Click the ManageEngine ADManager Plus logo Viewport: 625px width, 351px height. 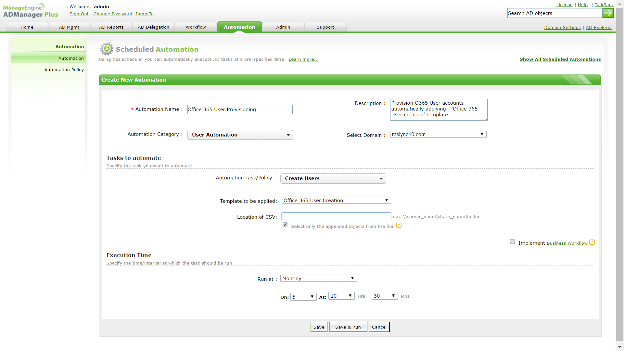[31, 11]
